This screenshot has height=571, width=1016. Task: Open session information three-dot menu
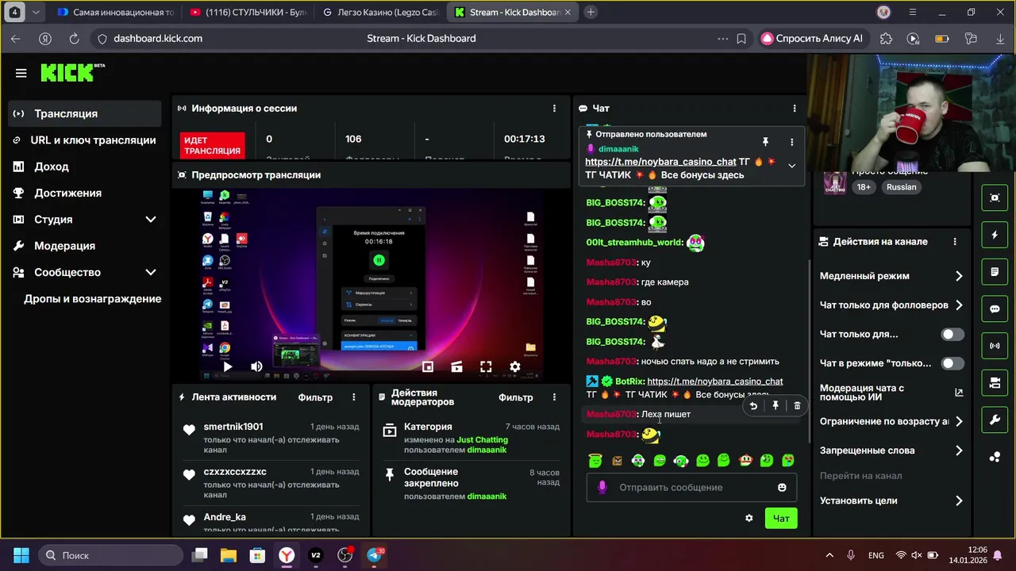tap(554, 109)
